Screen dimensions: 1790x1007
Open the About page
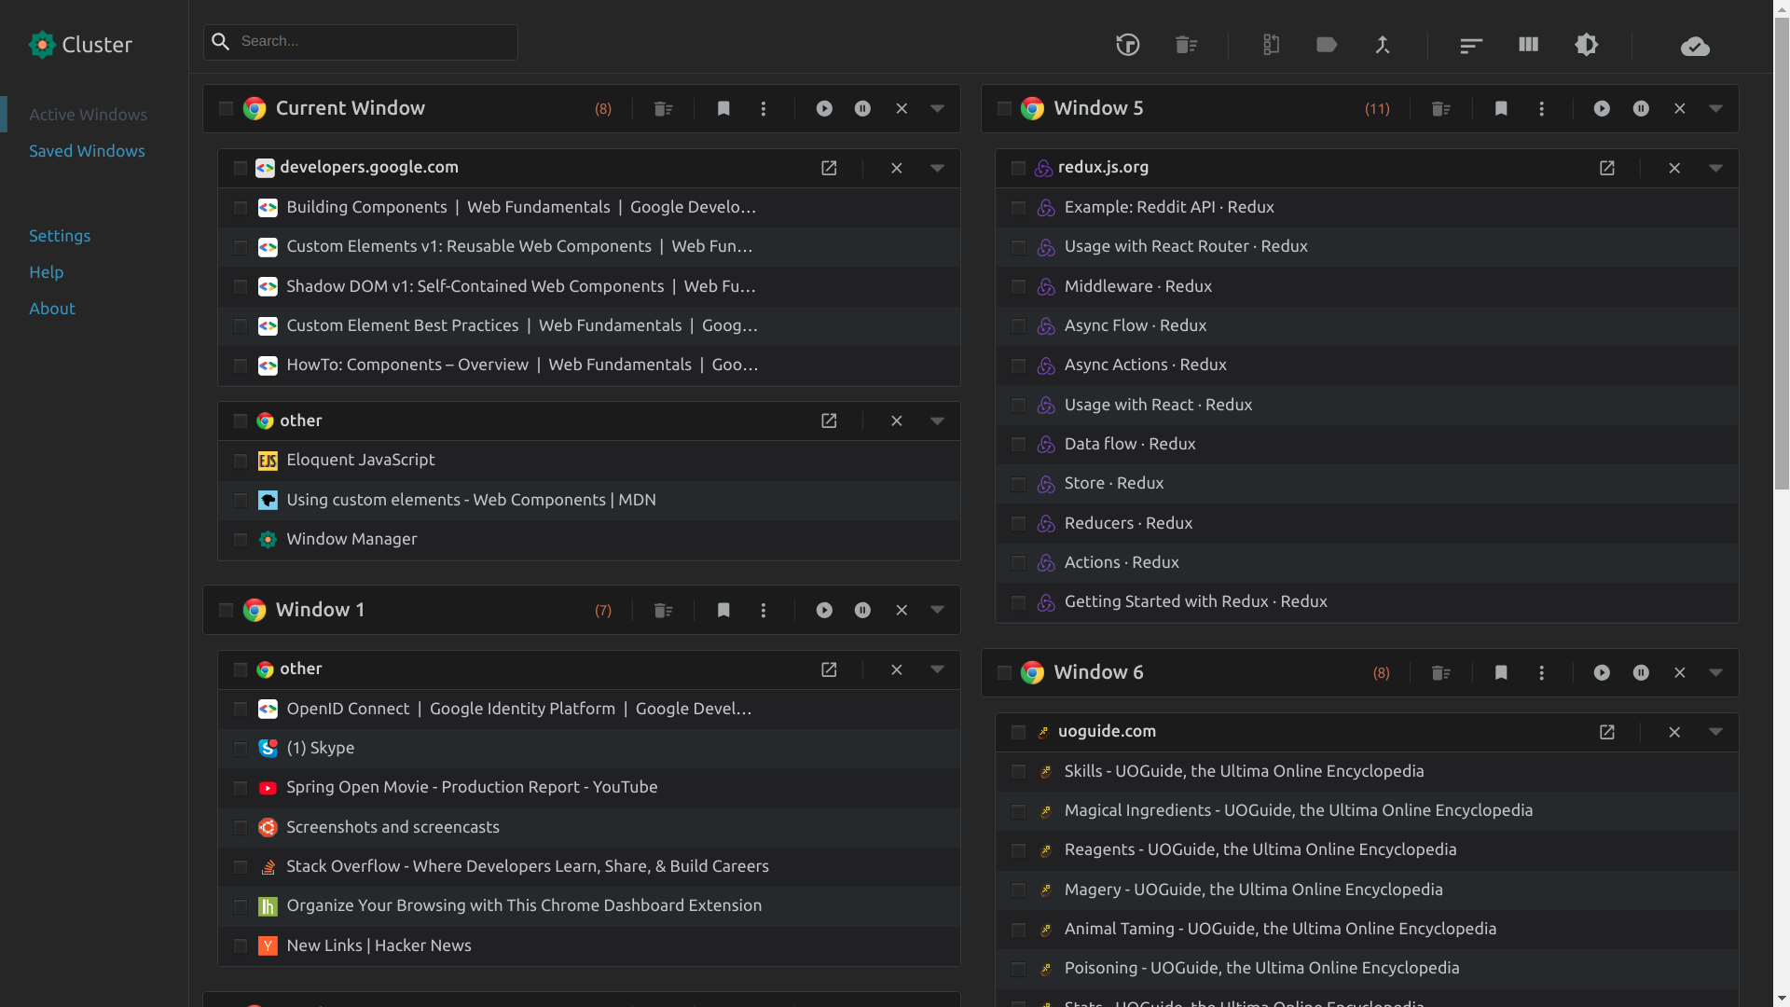(52, 309)
